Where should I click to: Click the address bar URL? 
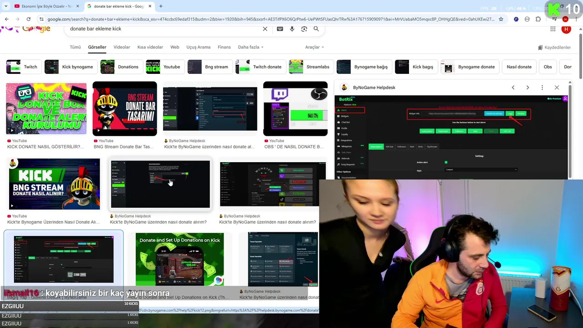click(271, 19)
